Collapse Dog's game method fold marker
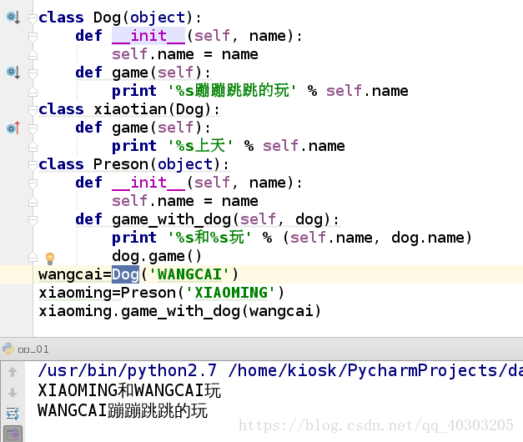The width and height of the screenshot is (523, 442). (33, 73)
